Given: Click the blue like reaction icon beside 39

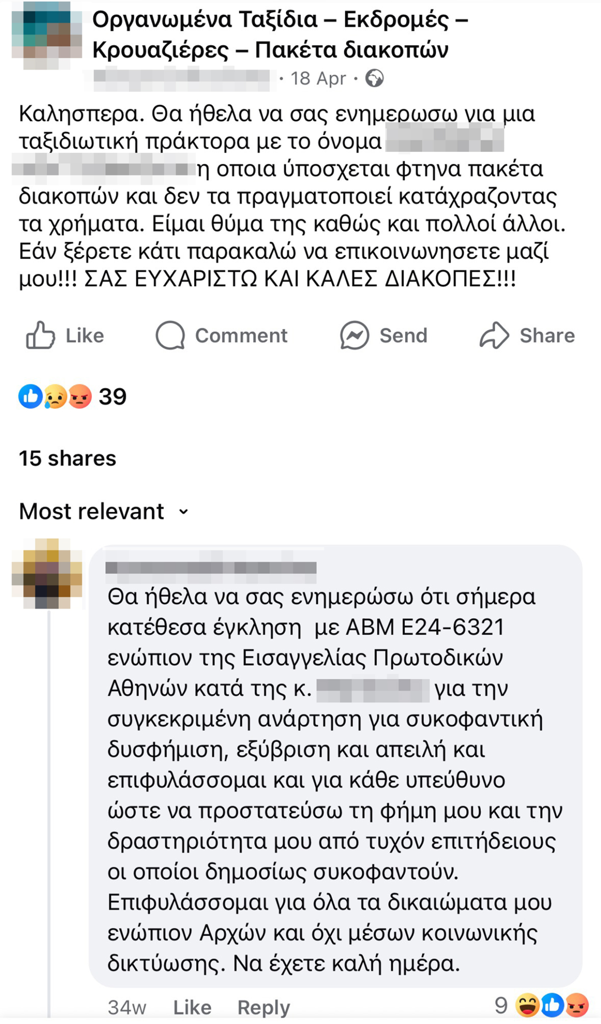Looking at the screenshot, I should 30,396.
